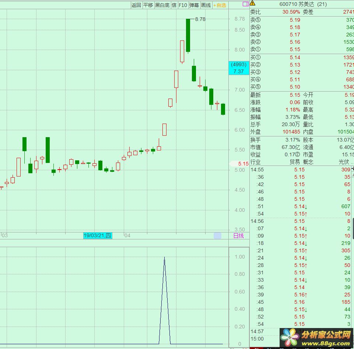Click the 收益 value 0.17②
The image size is (354, 349).
[292, 155]
